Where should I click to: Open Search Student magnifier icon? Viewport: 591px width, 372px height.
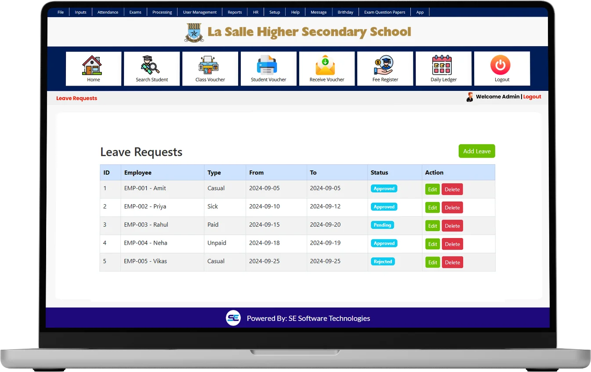152,65
